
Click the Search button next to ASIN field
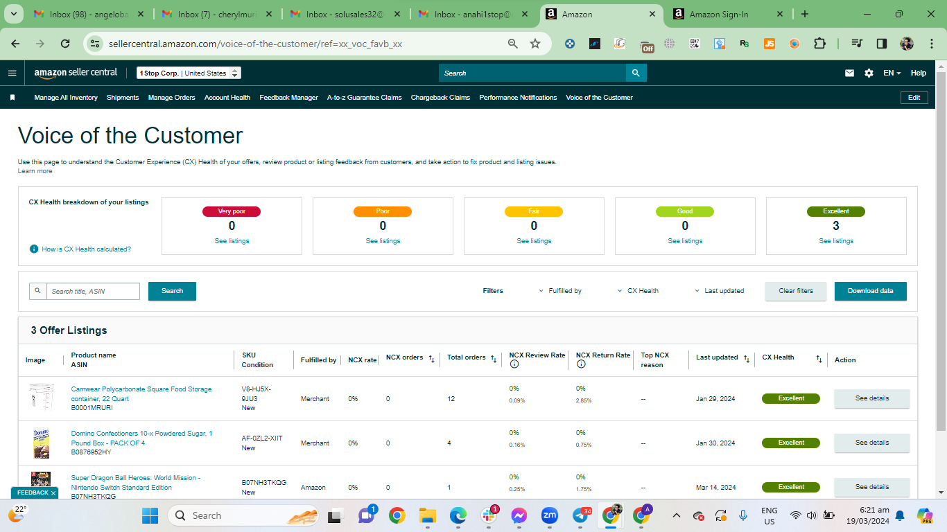coord(172,291)
